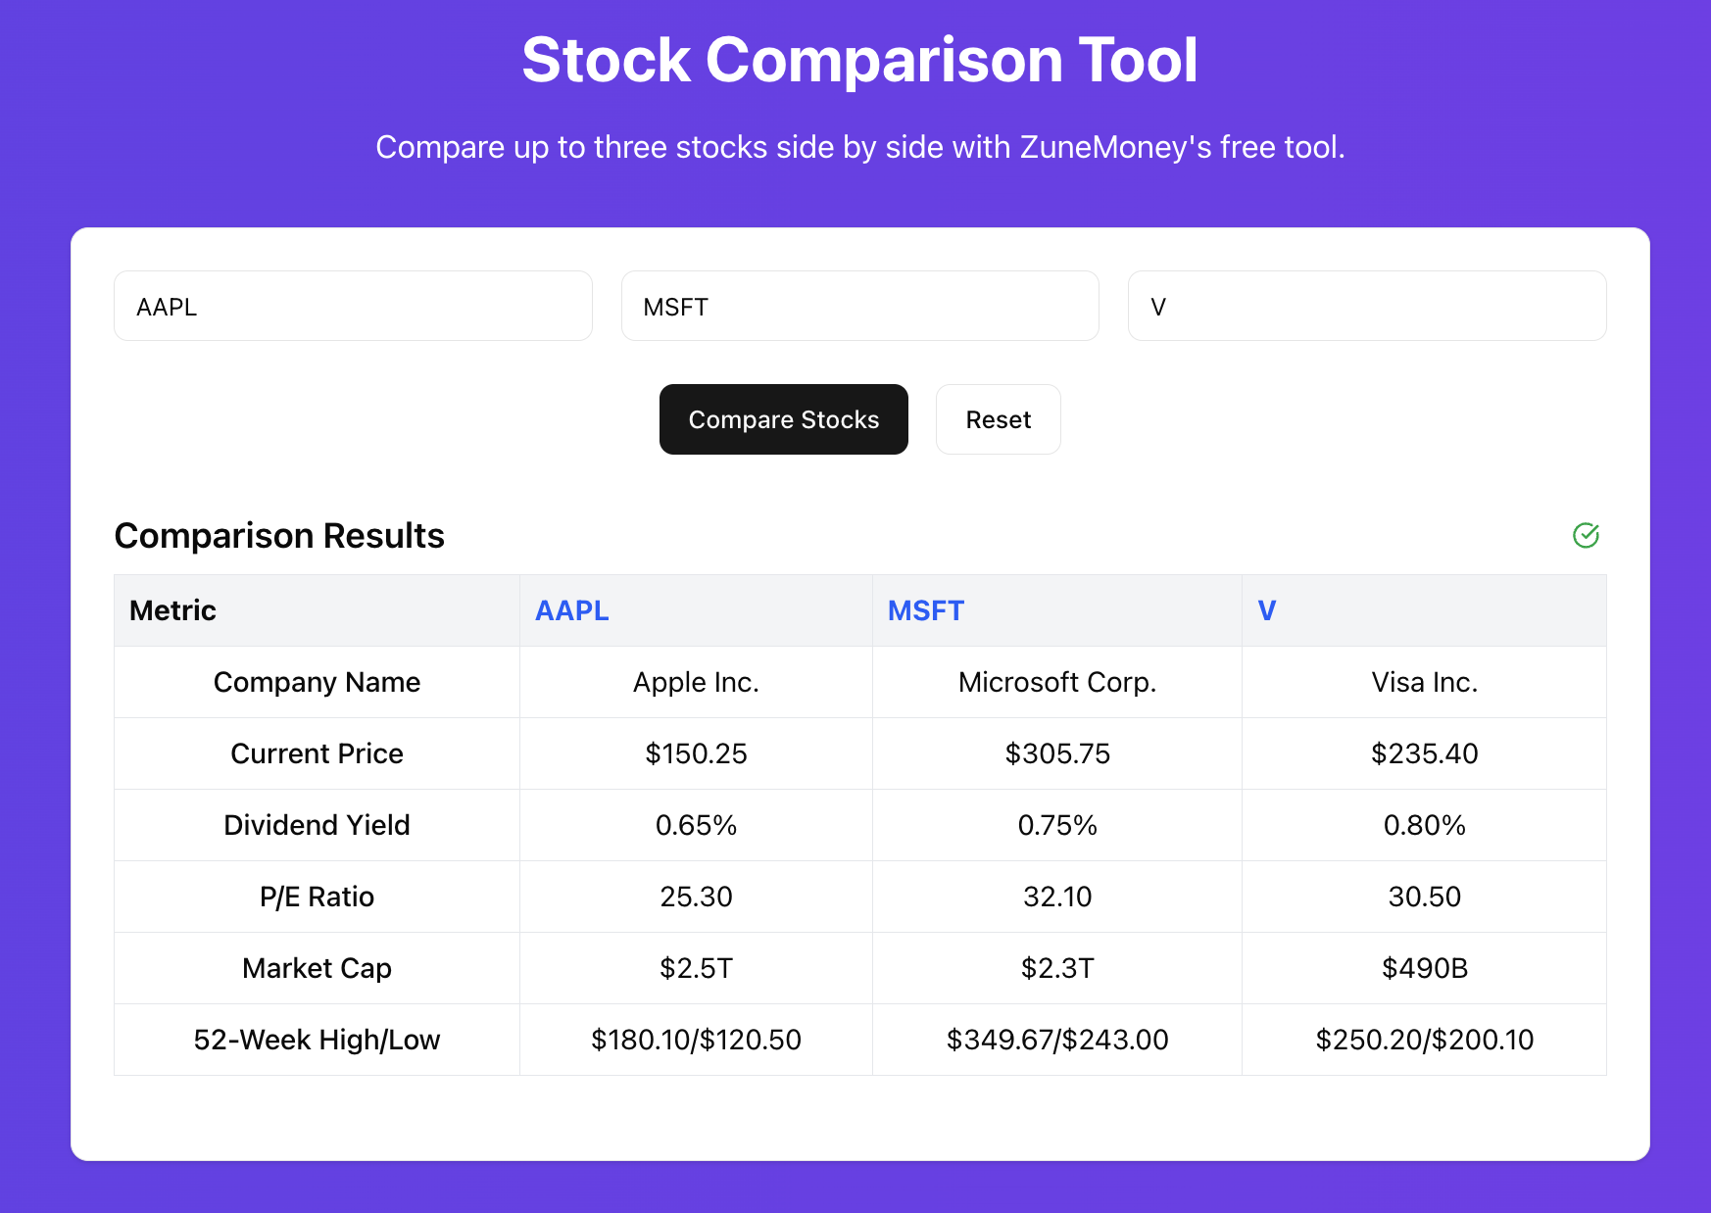The image size is (1711, 1213).
Task: Click the Apple Inc. company name cell
Action: (x=696, y=682)
